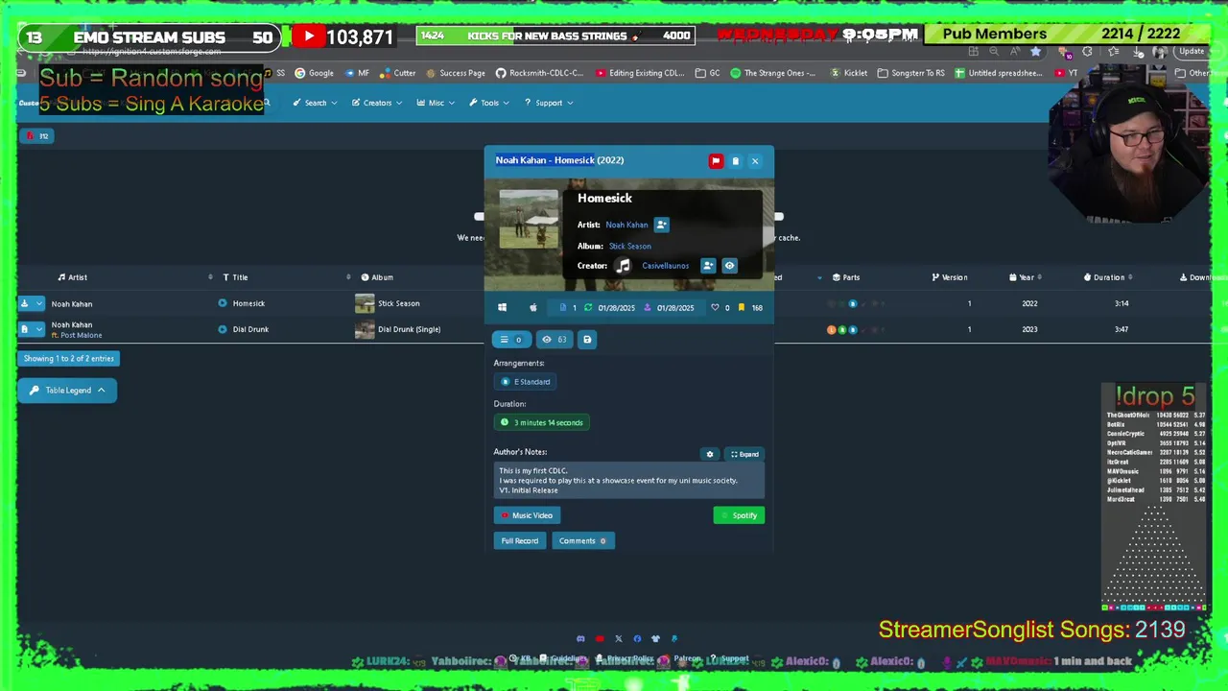Open the Creators dropdown menu
Image resolution: width=1228 pixels, height=691 pixels.
coord(376,103)
